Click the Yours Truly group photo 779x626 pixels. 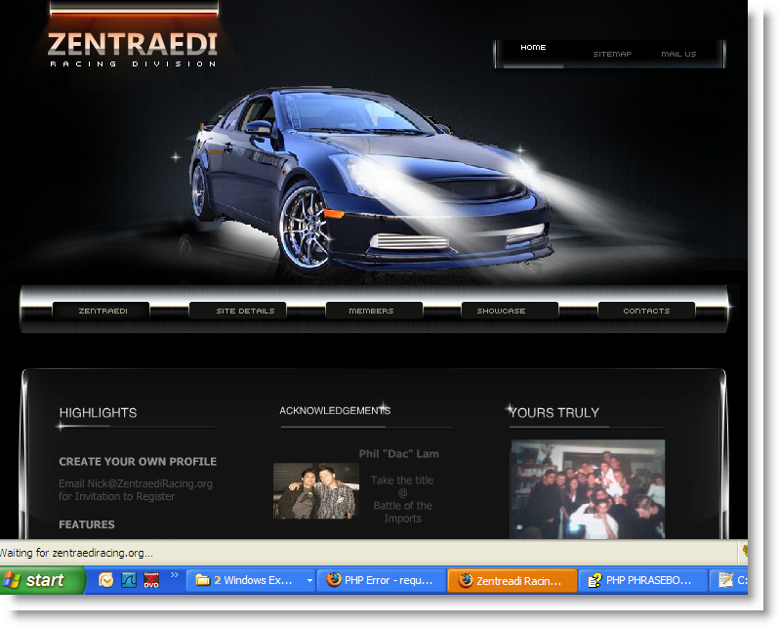point(588,488)
